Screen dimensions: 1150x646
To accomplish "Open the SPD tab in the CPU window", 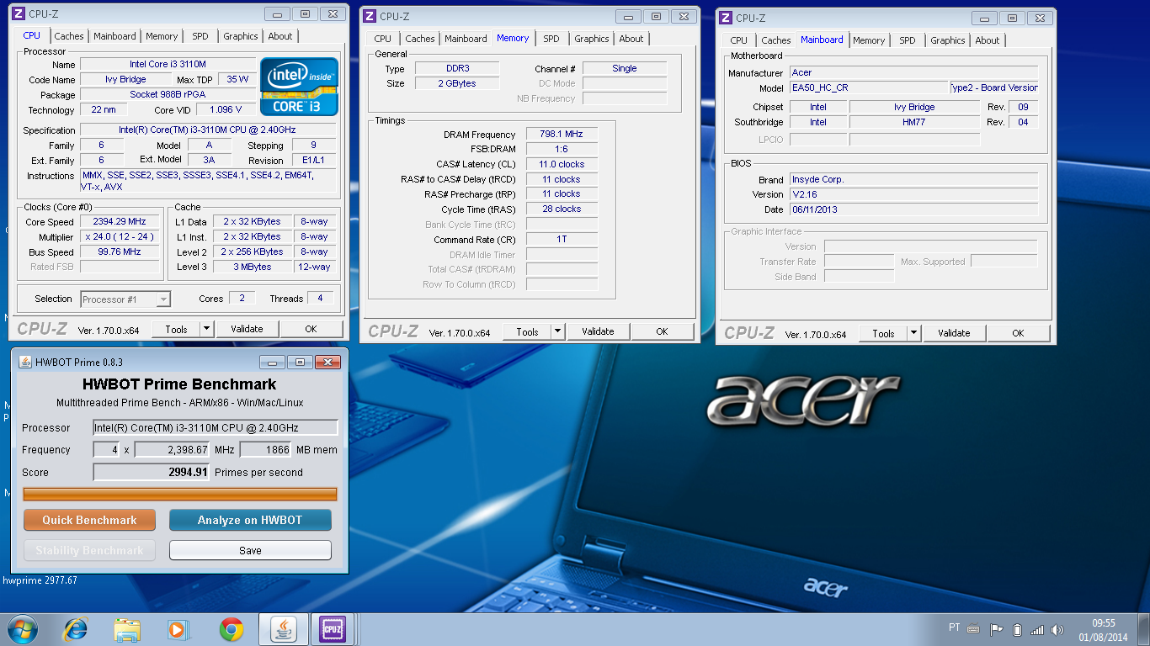I will pos(200,36).
